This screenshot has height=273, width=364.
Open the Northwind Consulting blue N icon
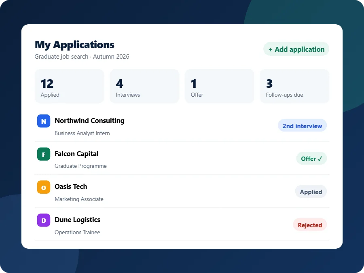(x=44, y=121)
